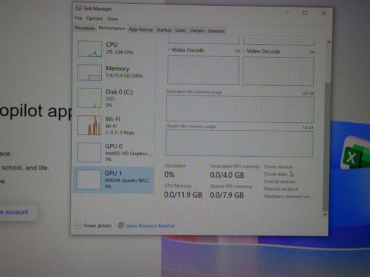Image resolution: width=370 pixels, height=277 pixels.
Task: Minimize the Task Manager window
Action: coord(287,12)
